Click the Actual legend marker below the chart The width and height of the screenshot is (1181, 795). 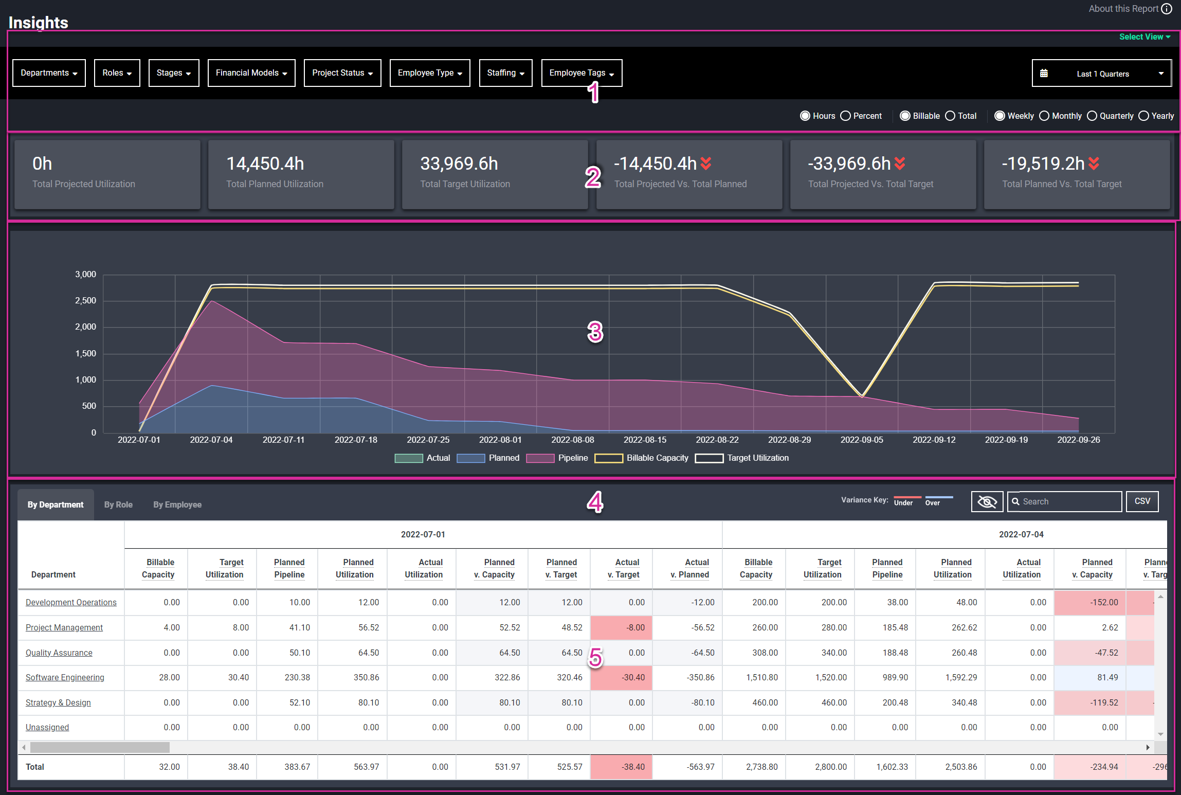[x=408, y=458]
